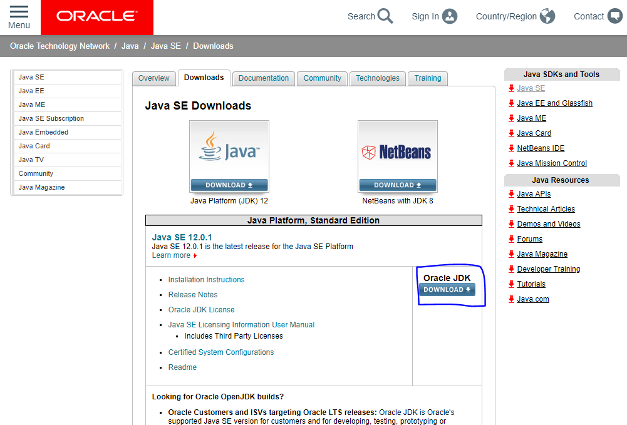Open the Oracle JDK License link

tap(201, 310)
